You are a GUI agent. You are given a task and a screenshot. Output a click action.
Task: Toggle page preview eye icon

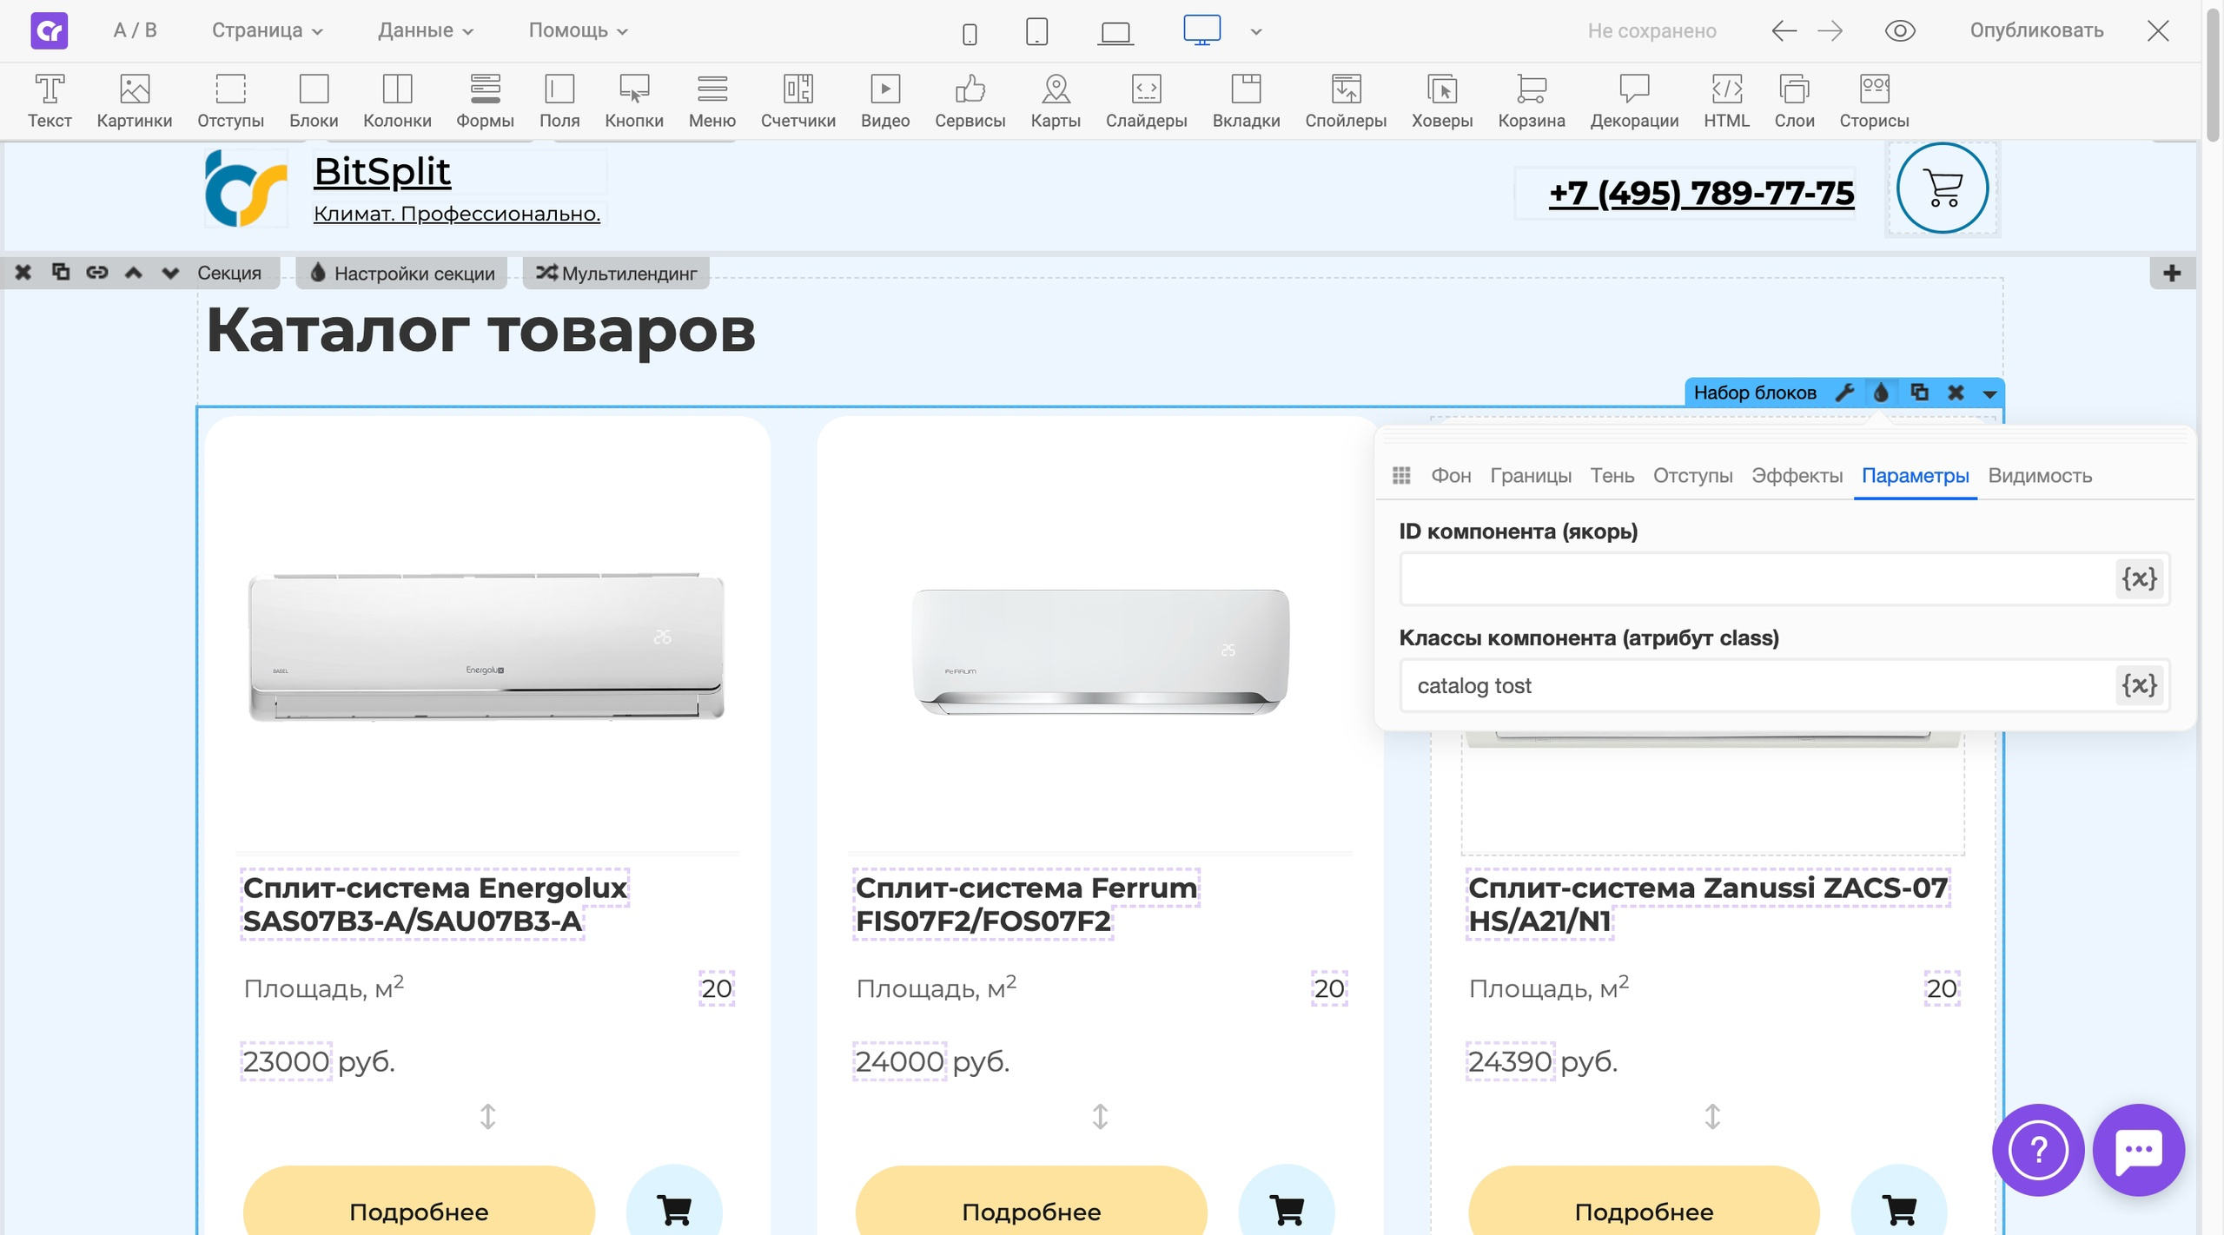click(x=1900, y=31)
